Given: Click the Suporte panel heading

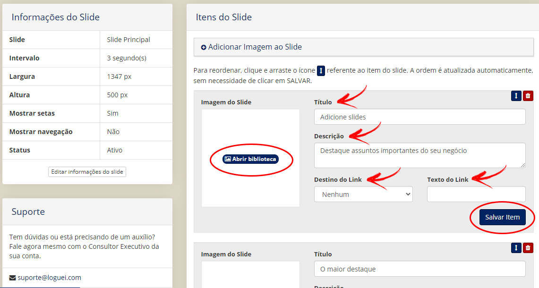Looking at the screenshot, I should (28, 212).
